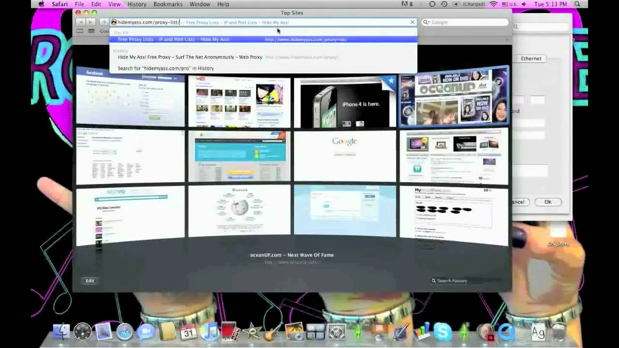Image resolution: width=619 pixels, height=348 pixels.
Task: Open the Trash in the Dock
Action: [560, 332]
